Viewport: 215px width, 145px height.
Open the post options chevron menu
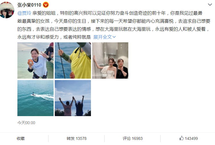pyautogui.click(x=210, y=5)
